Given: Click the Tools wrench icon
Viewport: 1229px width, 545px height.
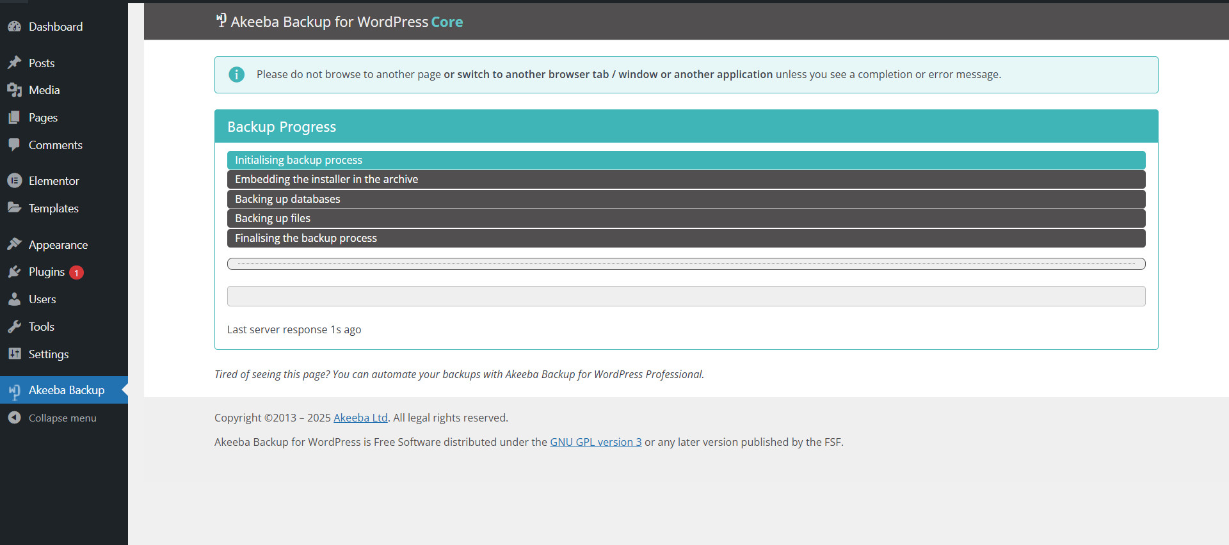Looking at the screenshot, I should (14, 327).
